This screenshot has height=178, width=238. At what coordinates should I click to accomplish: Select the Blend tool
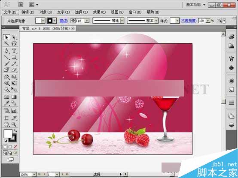tap(14, 103)
